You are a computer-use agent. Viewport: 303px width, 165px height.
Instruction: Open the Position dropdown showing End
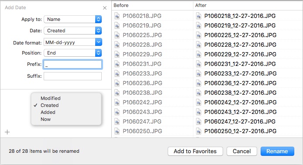pyautogui.click(x=72, y=53)
